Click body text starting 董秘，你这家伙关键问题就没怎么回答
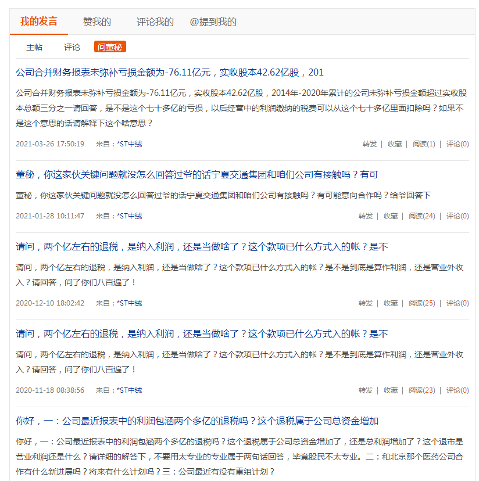This screenshot has height=481, width=479. [223, 195]
